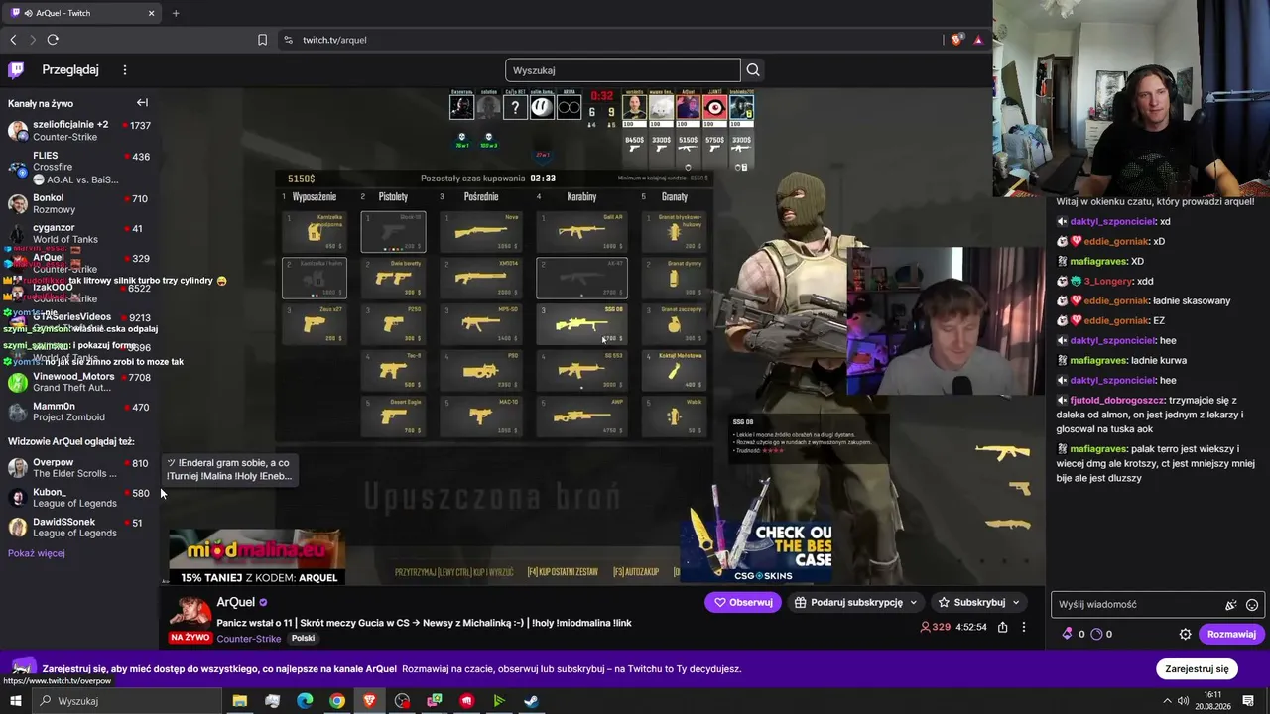Click the Windows taskbar search box

[126, 701]
